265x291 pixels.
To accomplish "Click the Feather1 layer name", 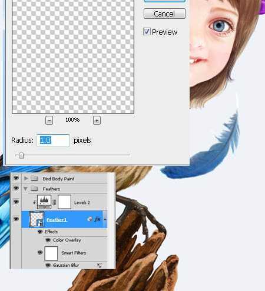I will click(57, 220).
